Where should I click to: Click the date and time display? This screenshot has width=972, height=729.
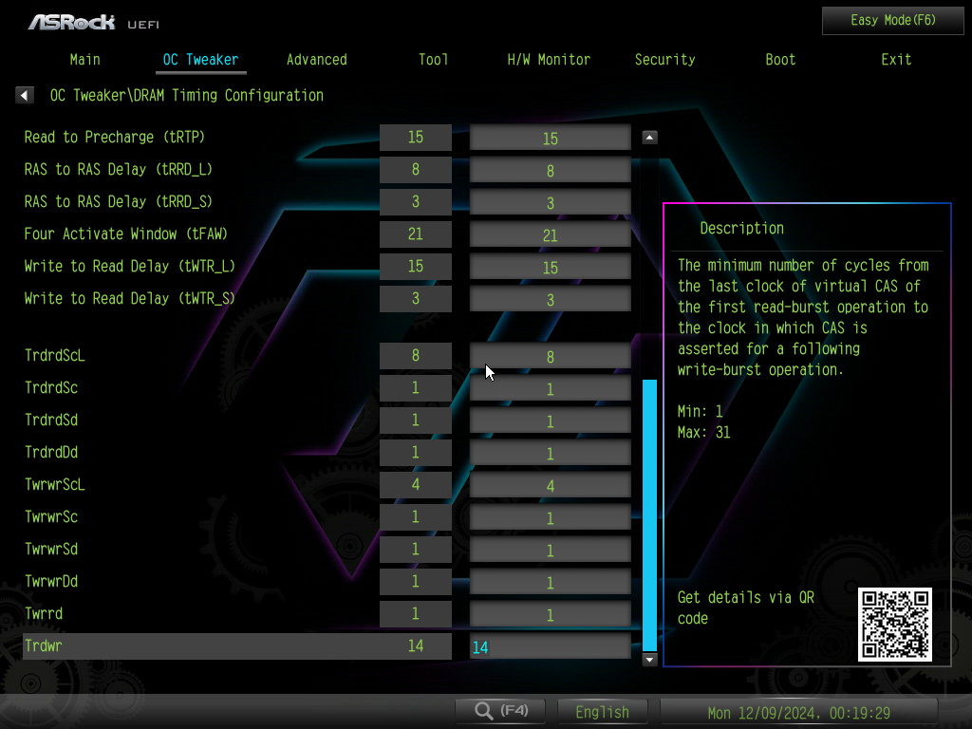[x=798, y=712]
